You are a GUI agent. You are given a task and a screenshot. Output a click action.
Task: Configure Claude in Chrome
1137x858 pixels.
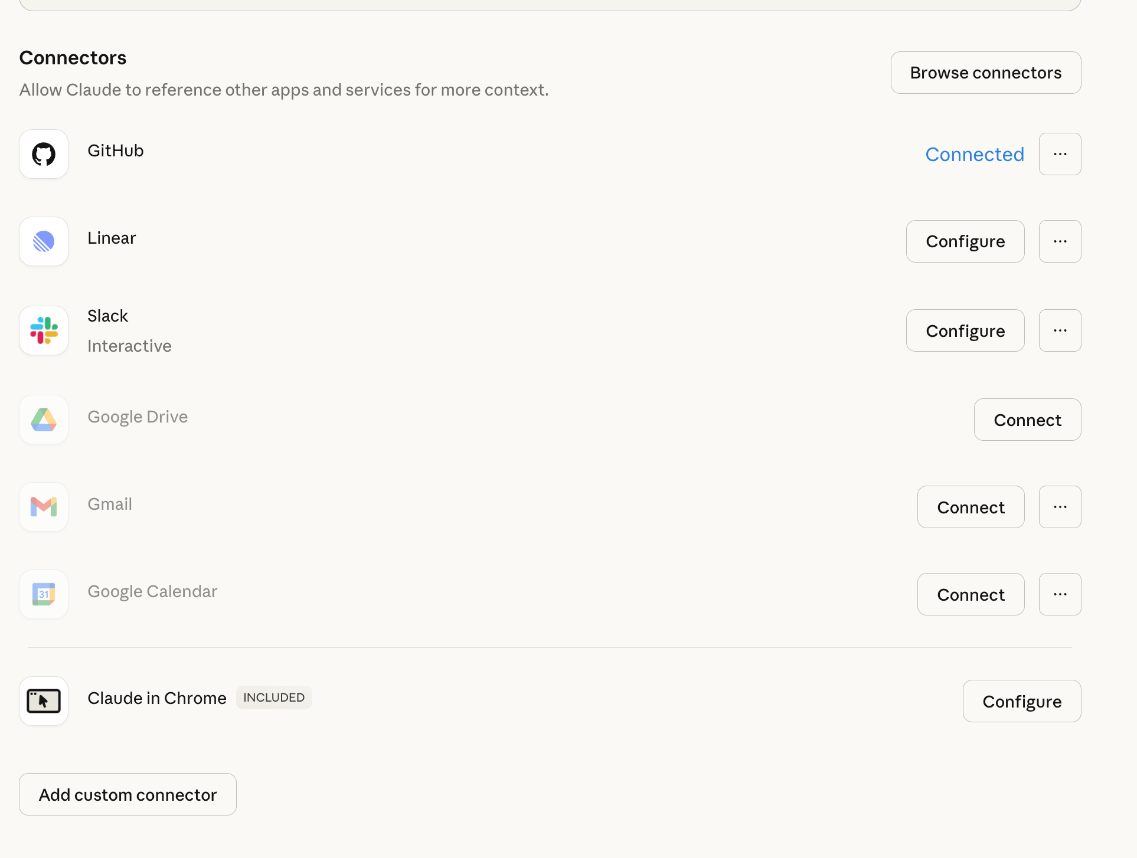click(x=1022, y=701)
